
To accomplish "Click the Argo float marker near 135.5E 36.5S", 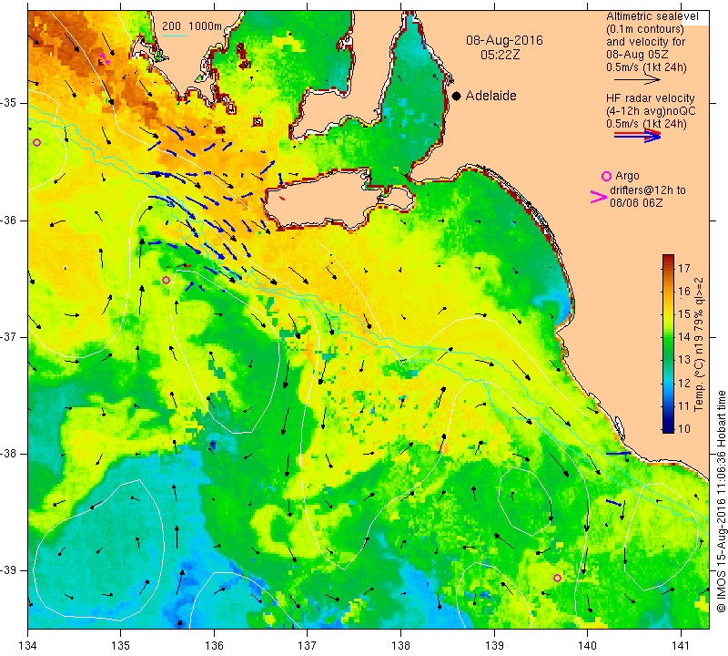I will (166, 280).
